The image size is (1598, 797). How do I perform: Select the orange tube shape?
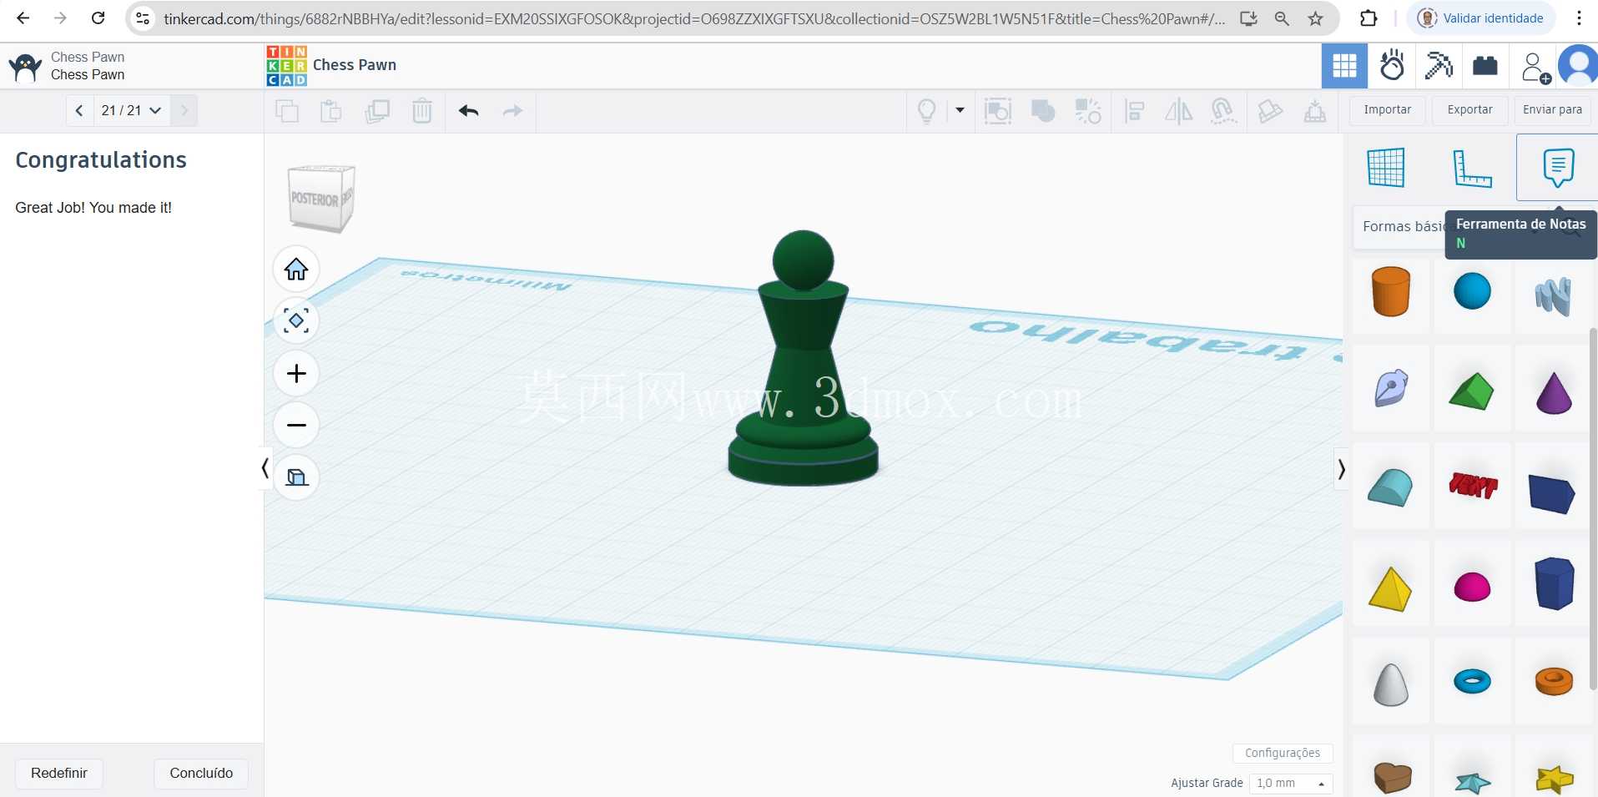pos(1554,681)
